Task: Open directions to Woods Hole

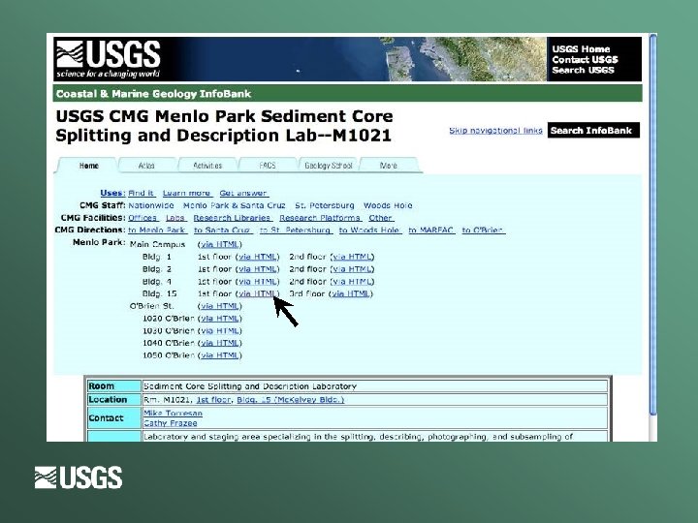Action: click(x=370, y=230)
